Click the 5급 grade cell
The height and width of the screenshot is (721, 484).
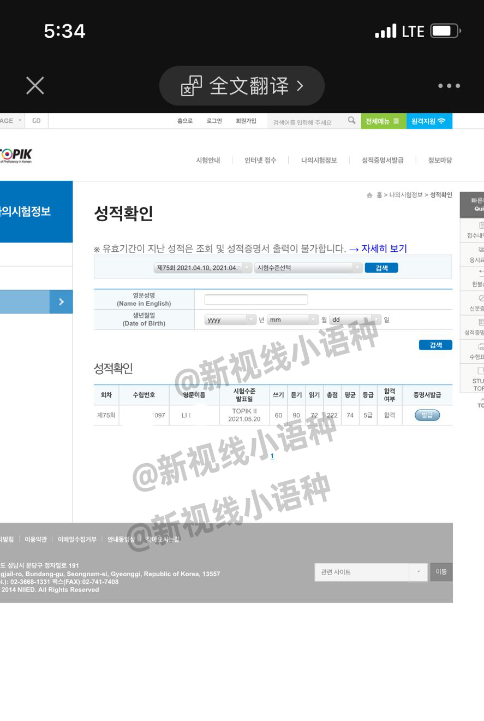(368, 415)
